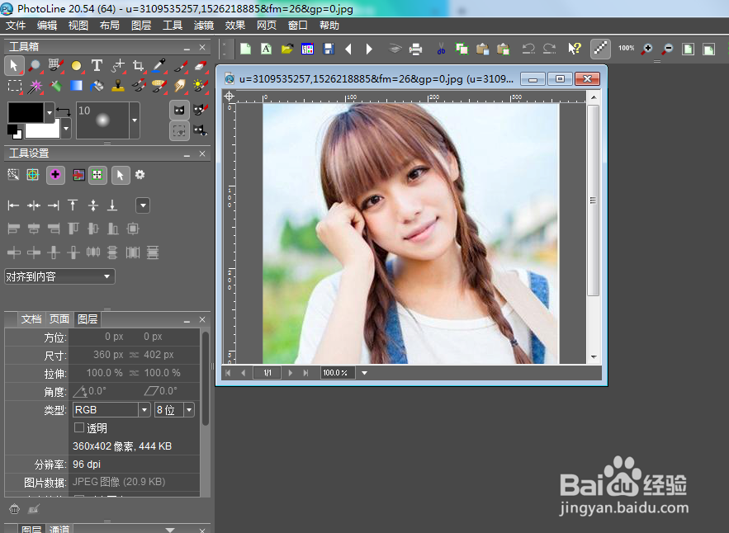The height and width of the screenshot is (533, 729).
Task: Click the white background color swatch
Action: point(43,130)
